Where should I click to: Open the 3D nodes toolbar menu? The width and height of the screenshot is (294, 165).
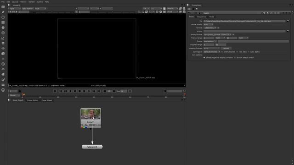click(x=3, y=54)
